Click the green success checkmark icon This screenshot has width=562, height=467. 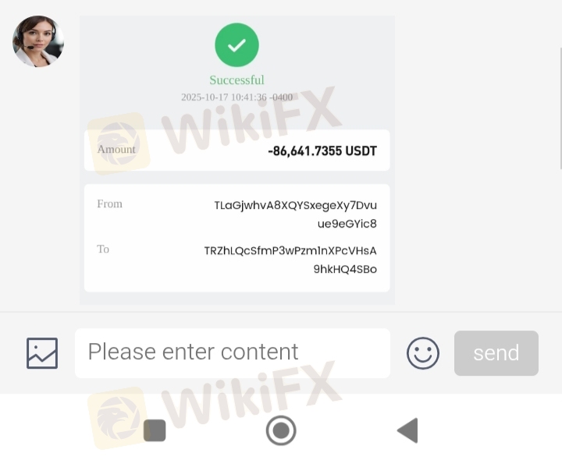[x=237, y=45]
